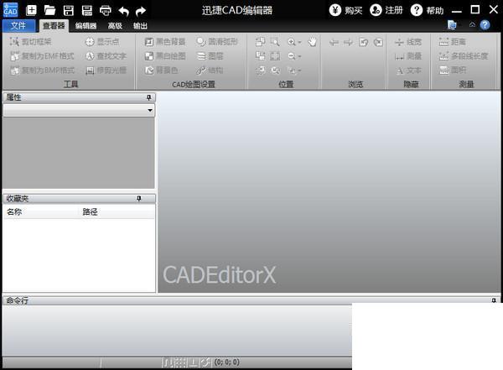Image resolution: width=503 pixels, height=370 pixels.
Task: Open the zoom in dropdown arrow
Action: point(299,42)
